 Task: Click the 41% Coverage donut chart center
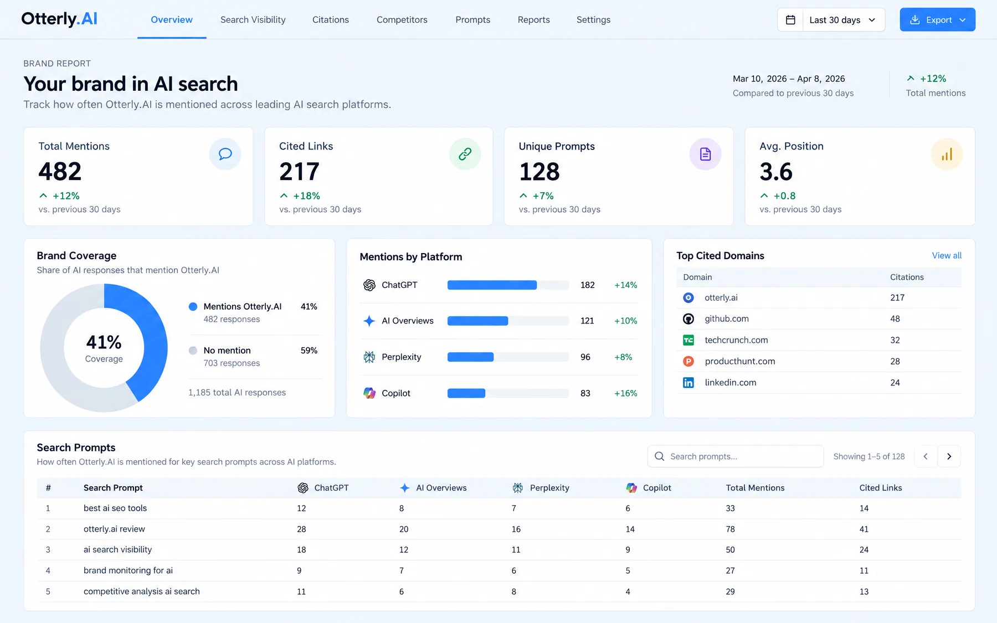coord(104,348)
